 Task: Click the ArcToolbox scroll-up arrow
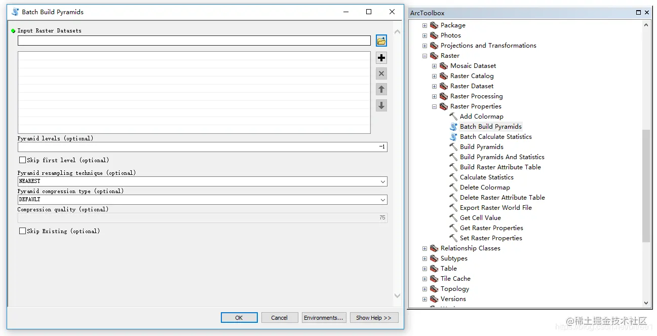click(646, 25)
